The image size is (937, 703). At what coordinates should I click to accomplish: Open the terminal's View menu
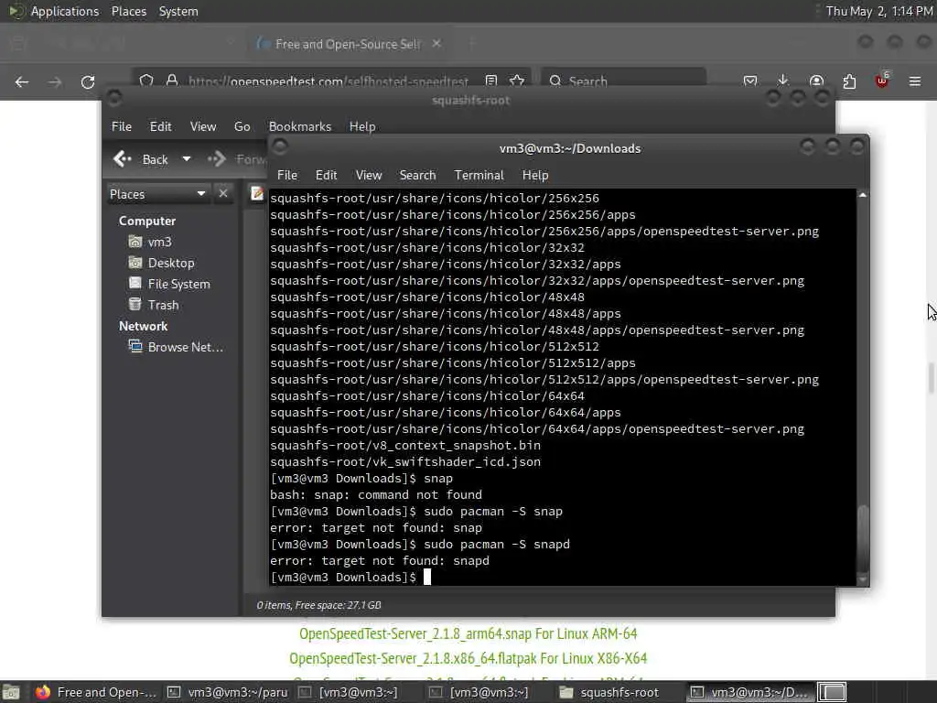click(x=369, y=175)
